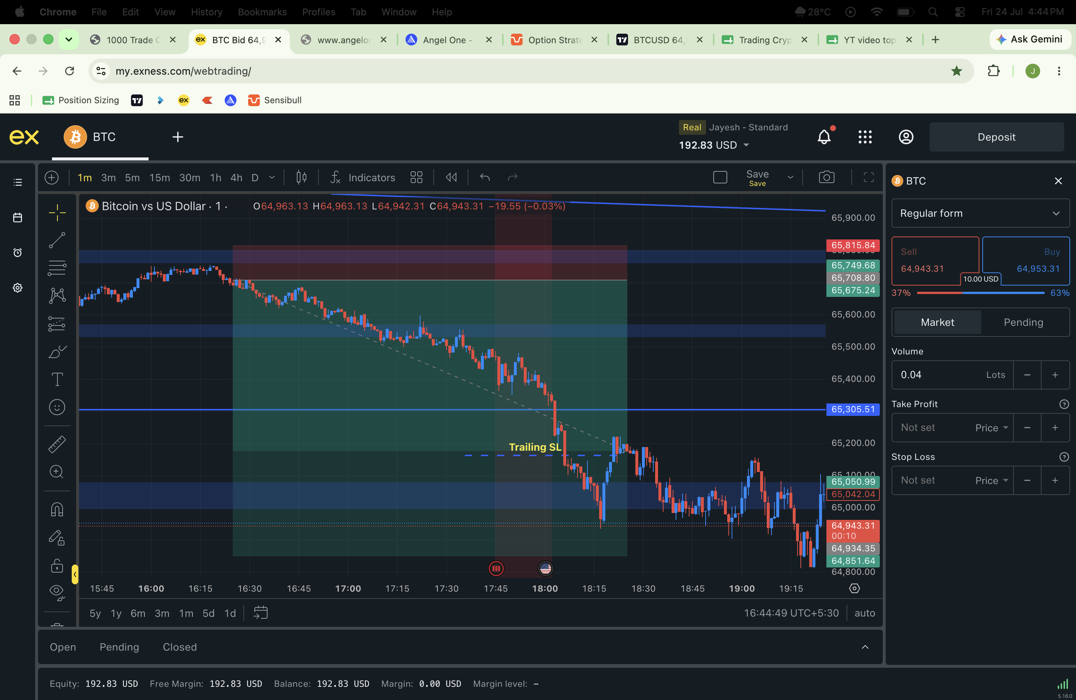Viewport: 1076px width, 700px height.
Task: Click the Buy 64,953.31 button
Action: 1025,260
